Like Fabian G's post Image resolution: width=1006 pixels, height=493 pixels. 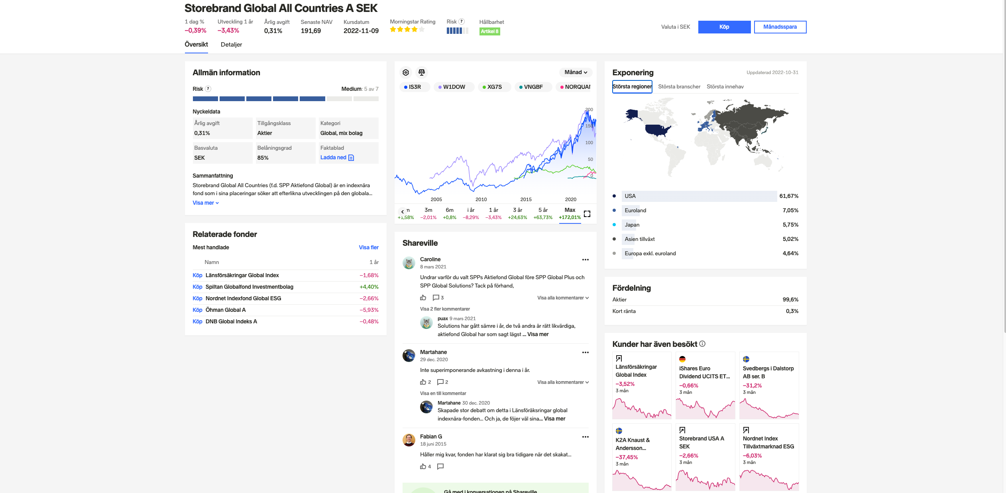pyautogui.click(x=425, y=466)
